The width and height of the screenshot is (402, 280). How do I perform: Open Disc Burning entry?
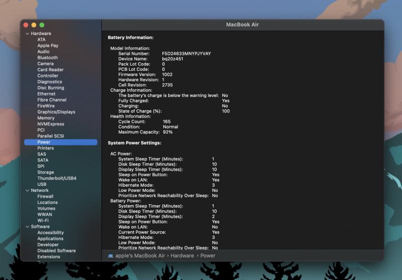(51, 88)
